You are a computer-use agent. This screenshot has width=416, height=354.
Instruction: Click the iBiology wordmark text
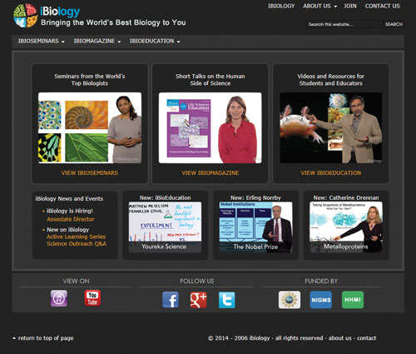point(60,12)
